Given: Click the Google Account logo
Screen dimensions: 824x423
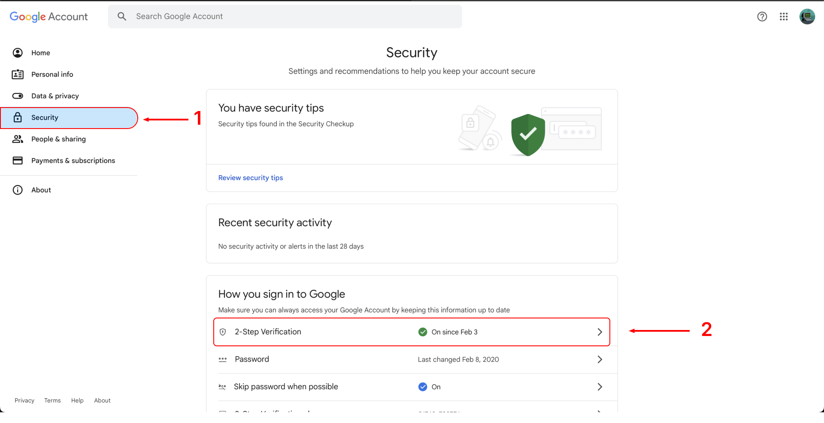Looking at the screenshot, I should (x=48, y=17).
